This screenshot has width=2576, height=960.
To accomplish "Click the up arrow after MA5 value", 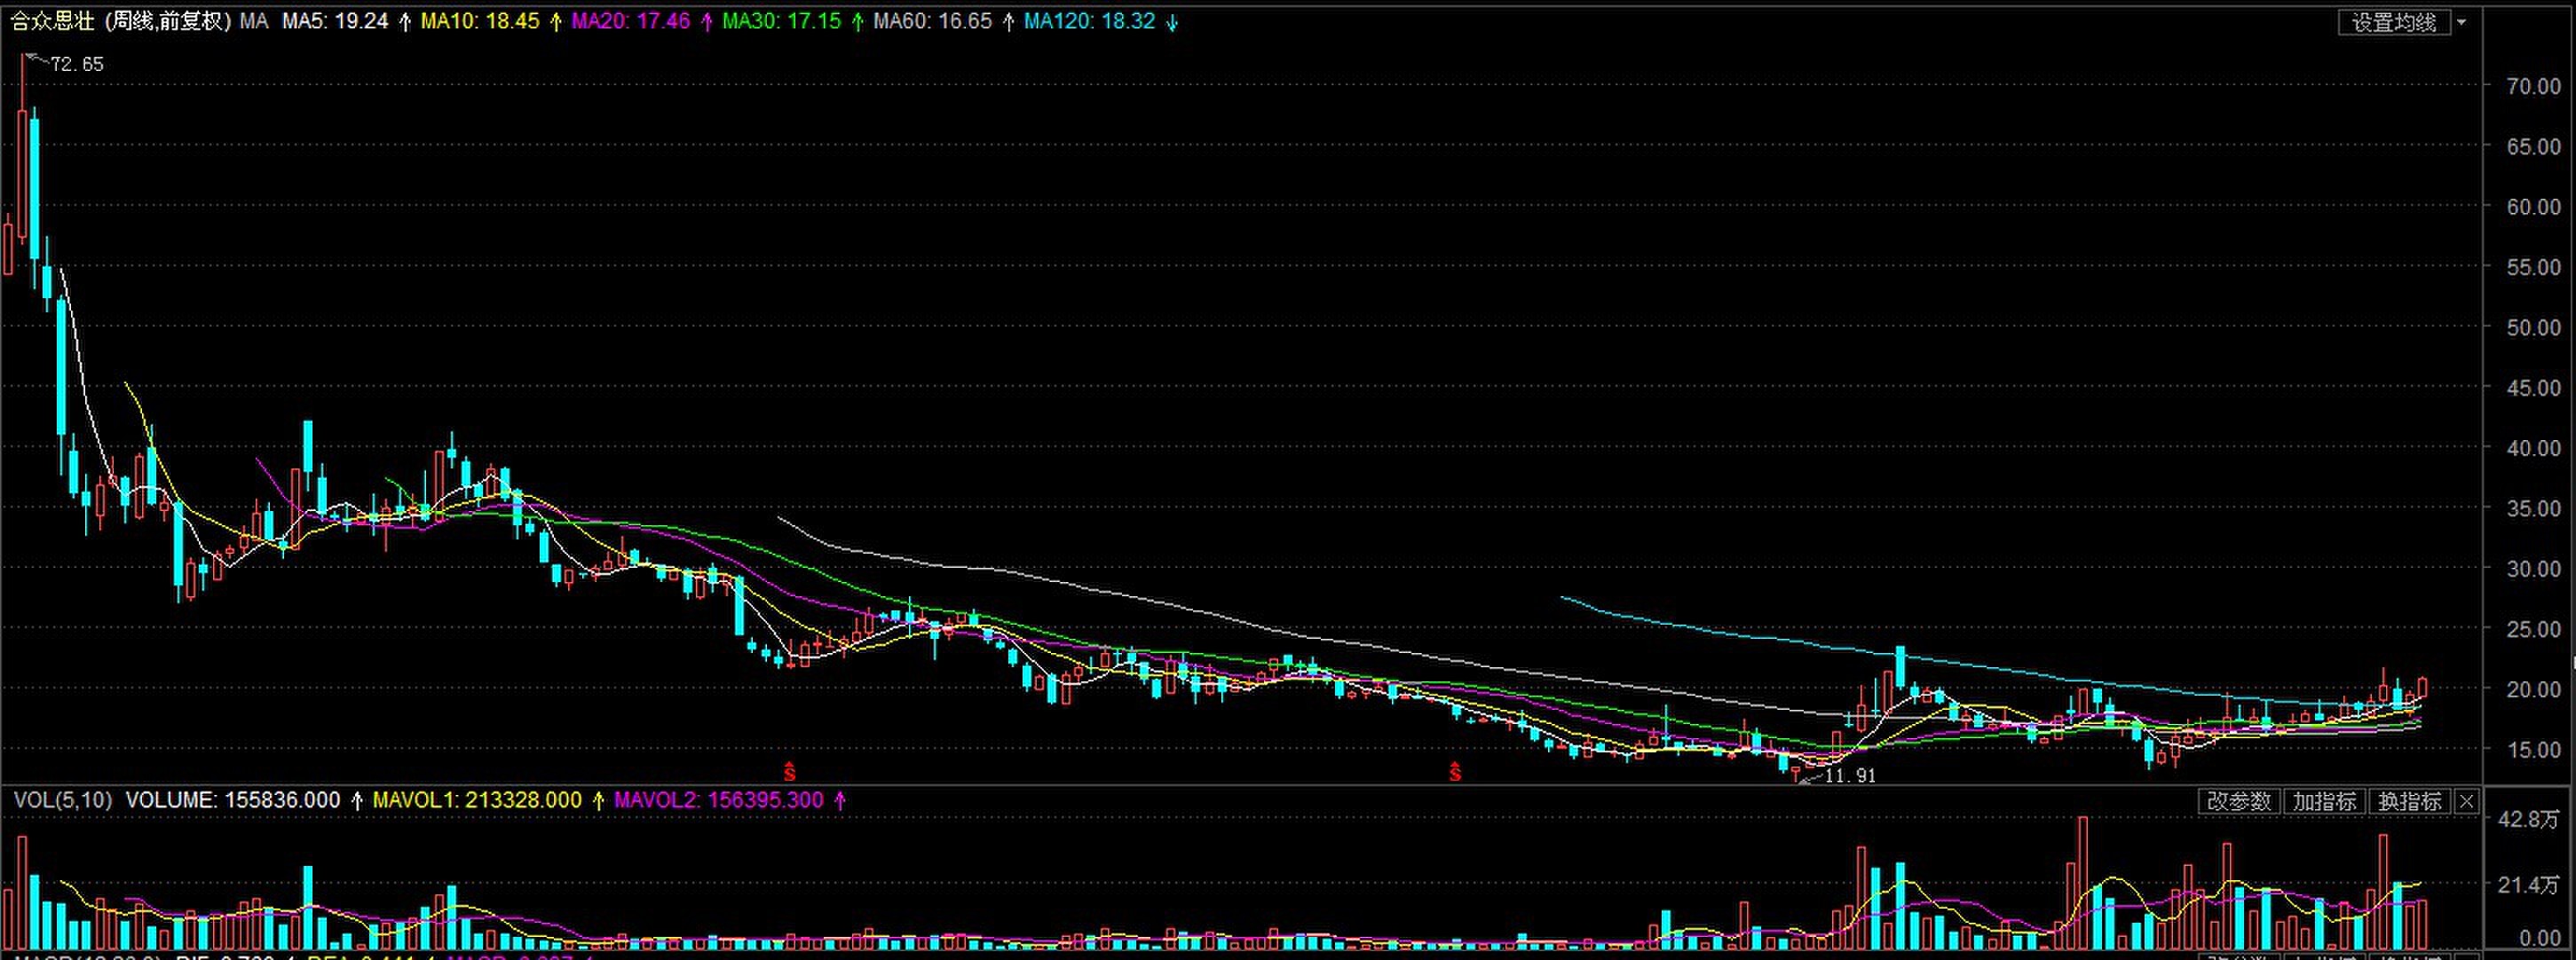I will coord(404,22).
